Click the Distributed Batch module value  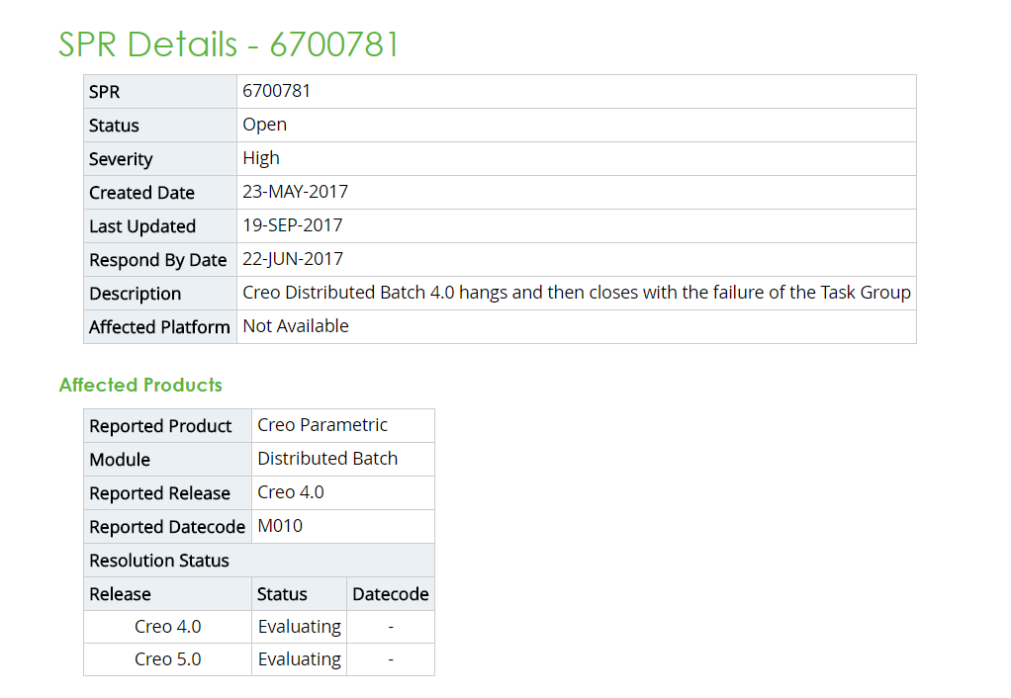coord(327,459)
